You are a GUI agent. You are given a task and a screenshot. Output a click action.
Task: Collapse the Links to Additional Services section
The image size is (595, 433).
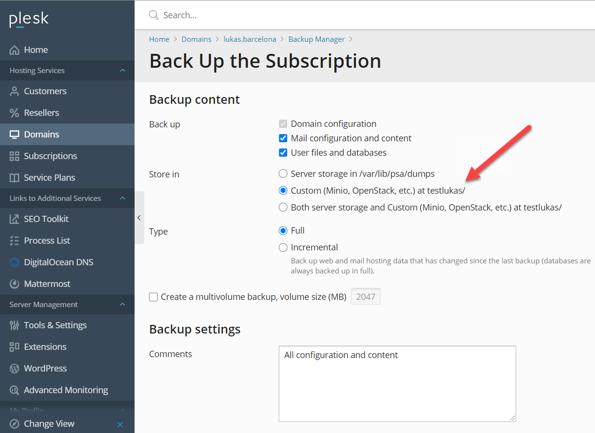122,198
